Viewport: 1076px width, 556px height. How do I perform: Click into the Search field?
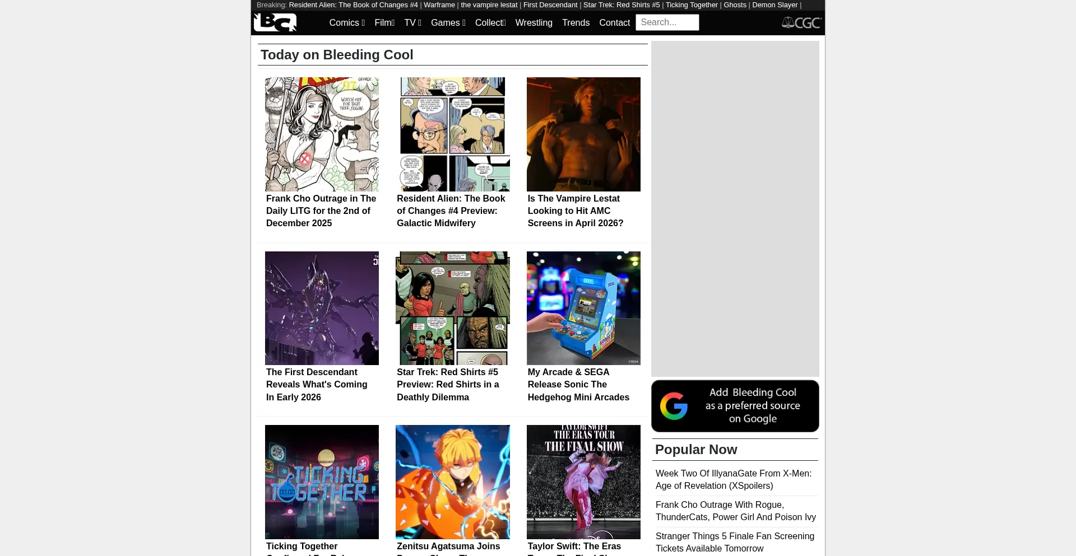click(667, 22)
